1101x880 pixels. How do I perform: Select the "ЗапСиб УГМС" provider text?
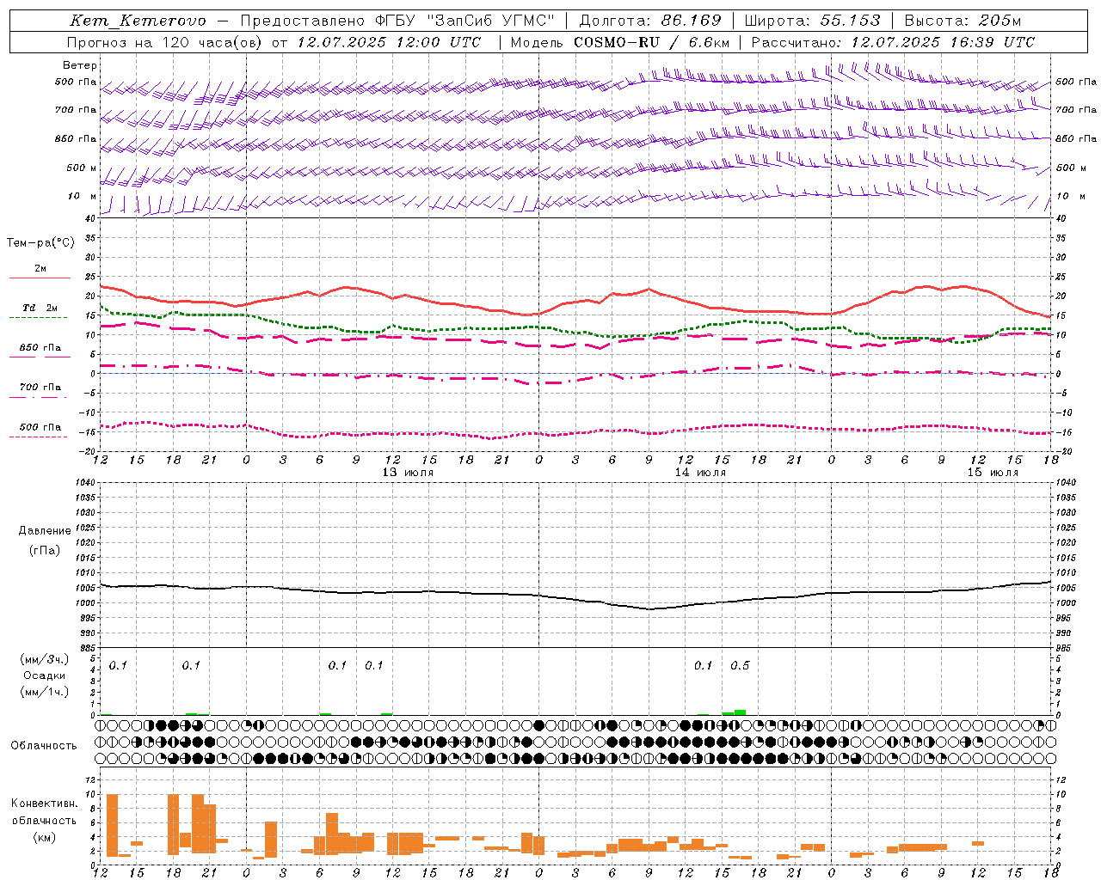490,21
